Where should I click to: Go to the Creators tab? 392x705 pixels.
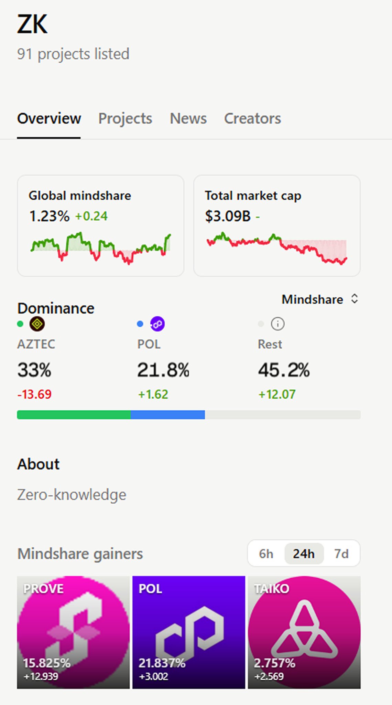[x=252, y=118]
